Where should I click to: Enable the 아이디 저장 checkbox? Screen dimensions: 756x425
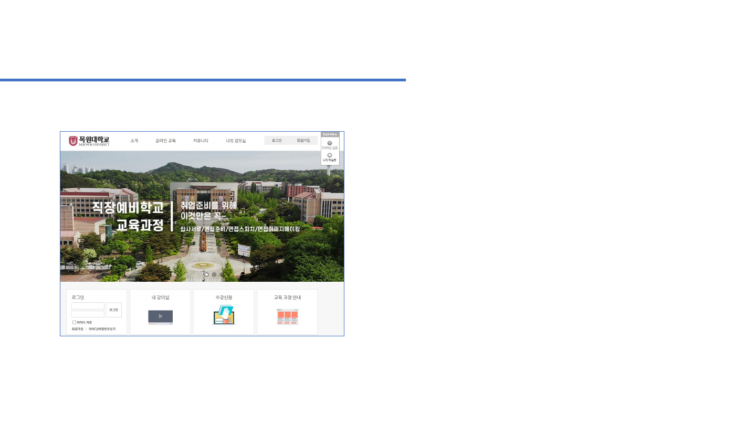pos(74,322)
